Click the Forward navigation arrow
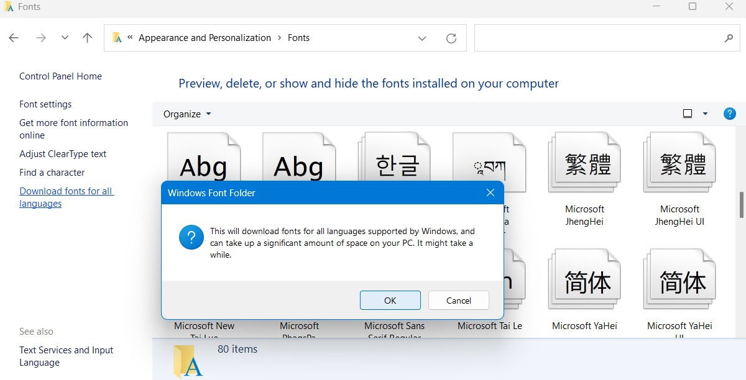746x380 pixels. pos(41,38)
